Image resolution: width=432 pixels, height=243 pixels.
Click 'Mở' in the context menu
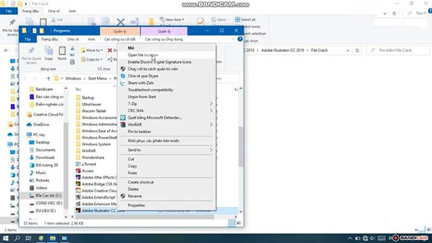[131, 48]
